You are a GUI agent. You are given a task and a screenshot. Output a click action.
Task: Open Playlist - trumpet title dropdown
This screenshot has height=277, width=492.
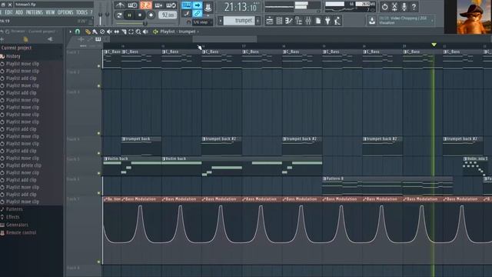tap(179, 32)
